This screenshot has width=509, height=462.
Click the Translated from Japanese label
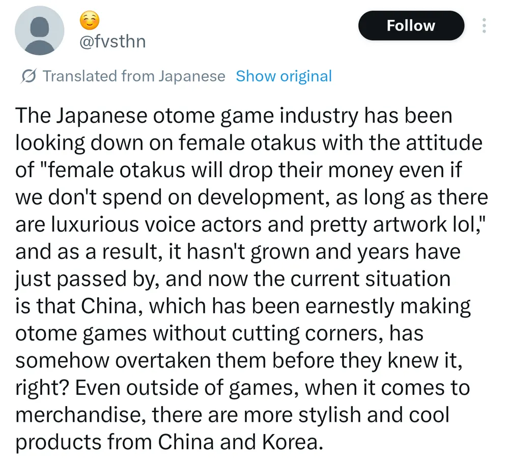134,76
